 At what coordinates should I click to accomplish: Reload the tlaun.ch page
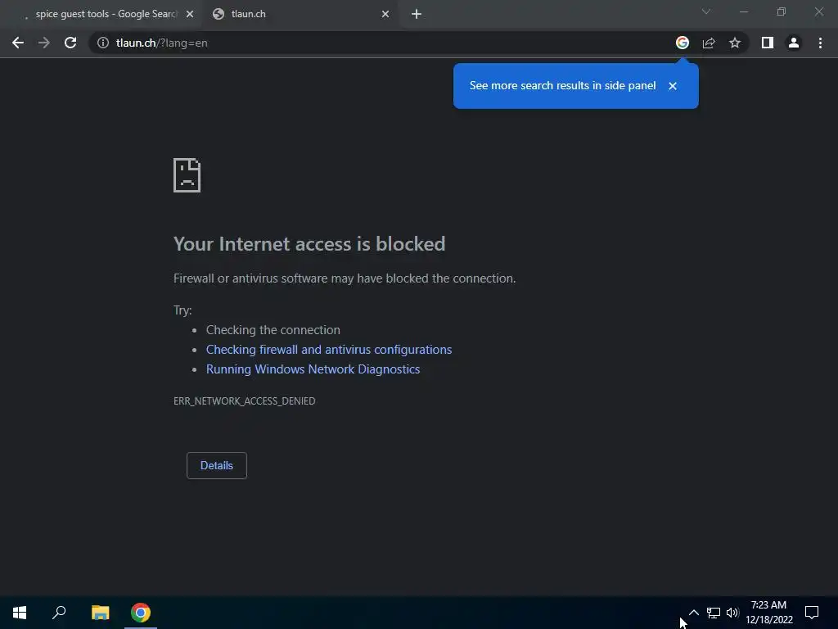pos(70,43)
